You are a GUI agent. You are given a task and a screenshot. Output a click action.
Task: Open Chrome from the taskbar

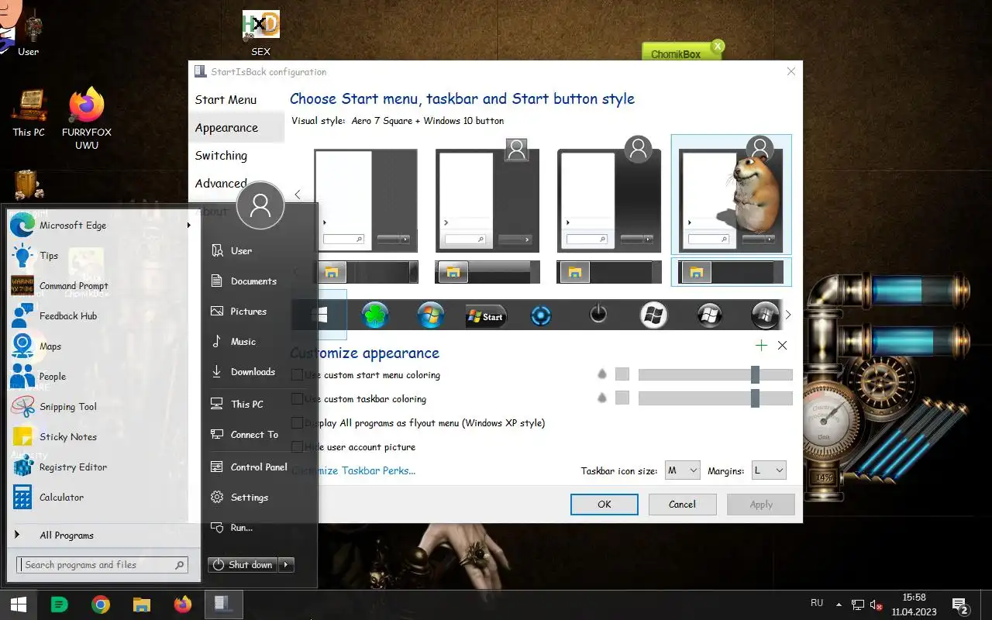pyautogui.click(x=101, y=604)
